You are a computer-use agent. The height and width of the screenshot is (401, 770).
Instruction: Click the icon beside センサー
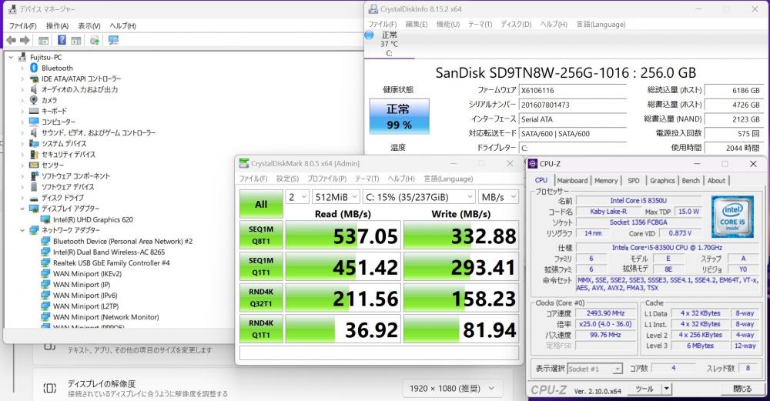34,165
